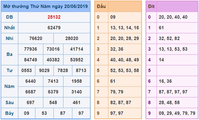This screenshot has width=199, height=120.
Task: Select the fourth prize number 9029
Action: point(44,70)
